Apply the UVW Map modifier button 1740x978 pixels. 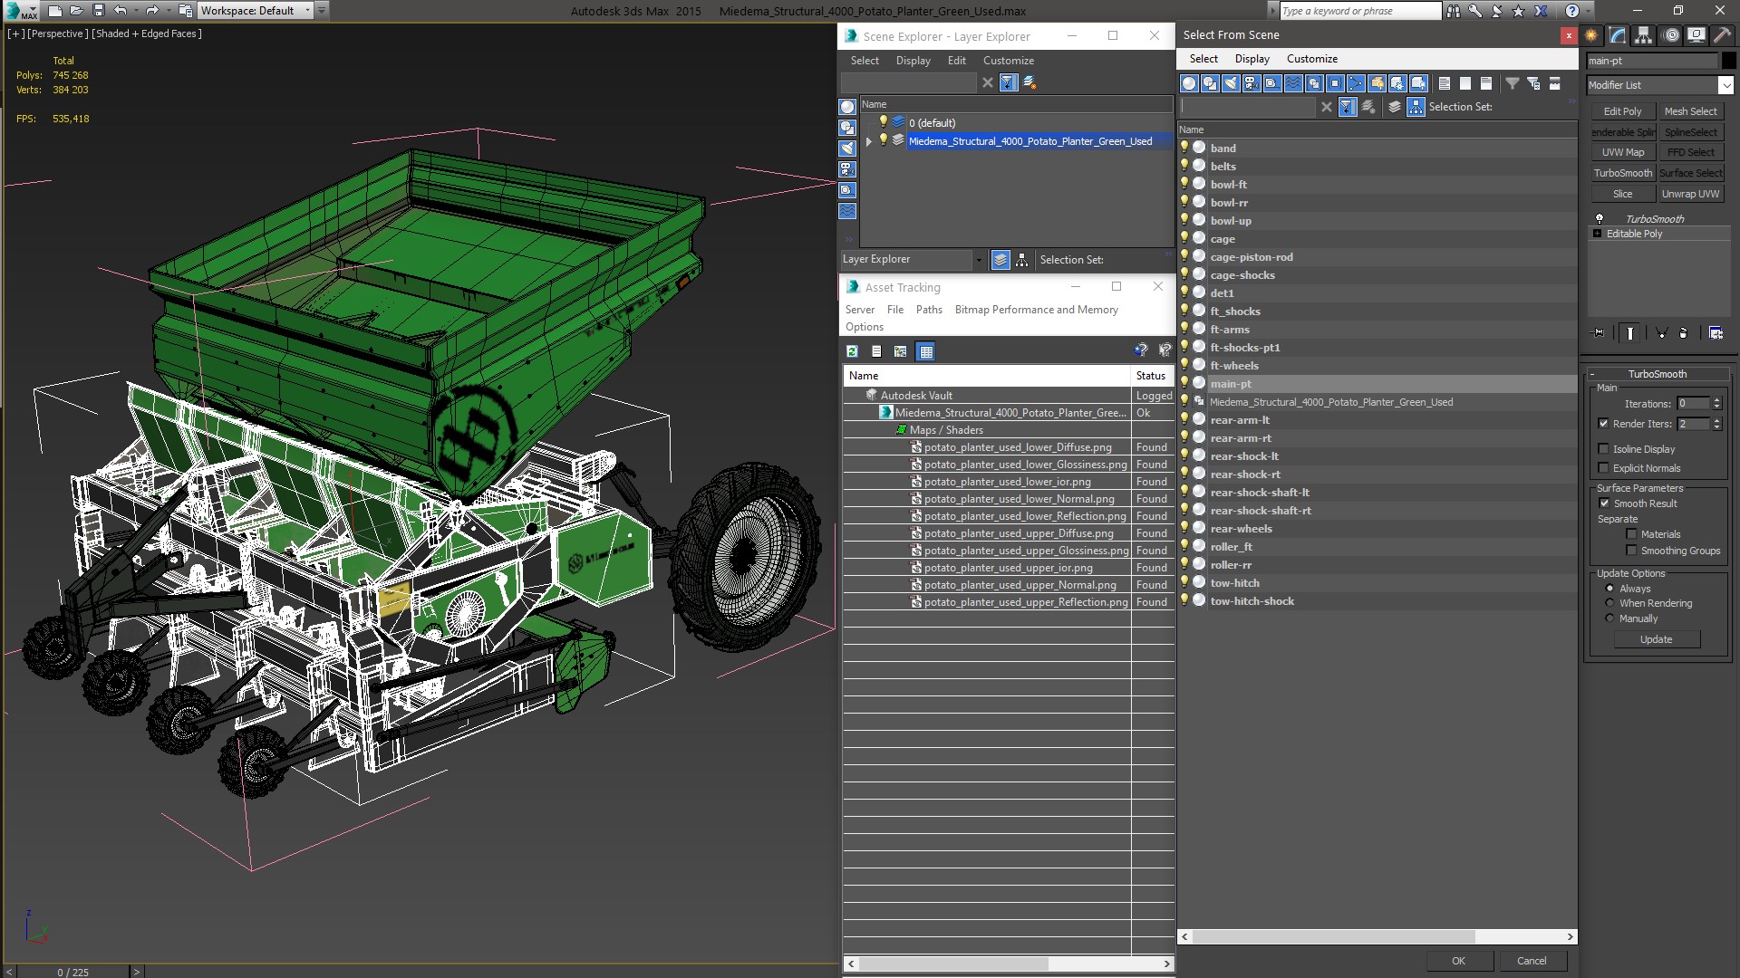point(1622,152)
